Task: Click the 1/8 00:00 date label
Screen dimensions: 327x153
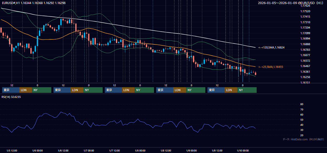Action: [140, 151]
